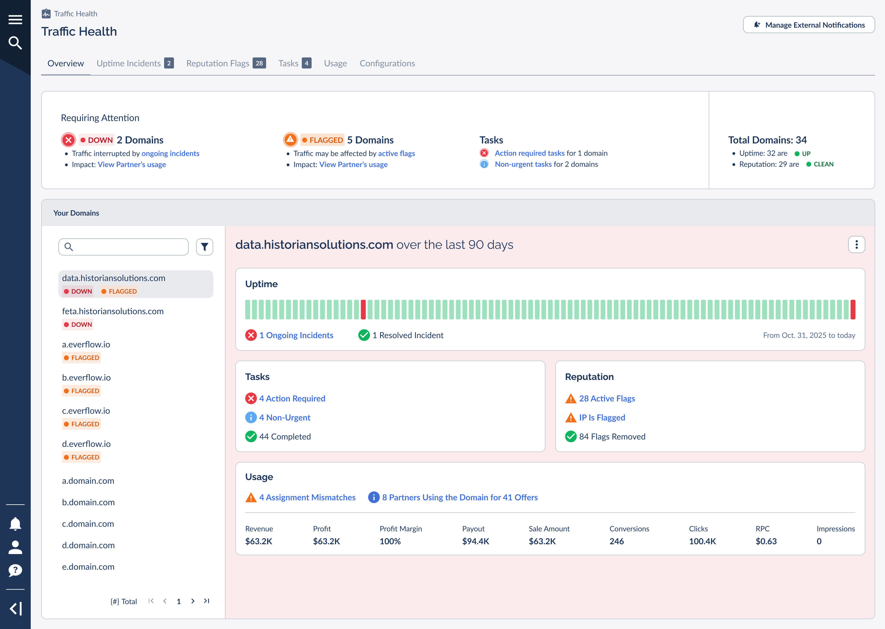Image resolution: width=885 pixels, height=629 pixels.
Task: Select a.everflow.io in the domain list
Action: [136, 350]
